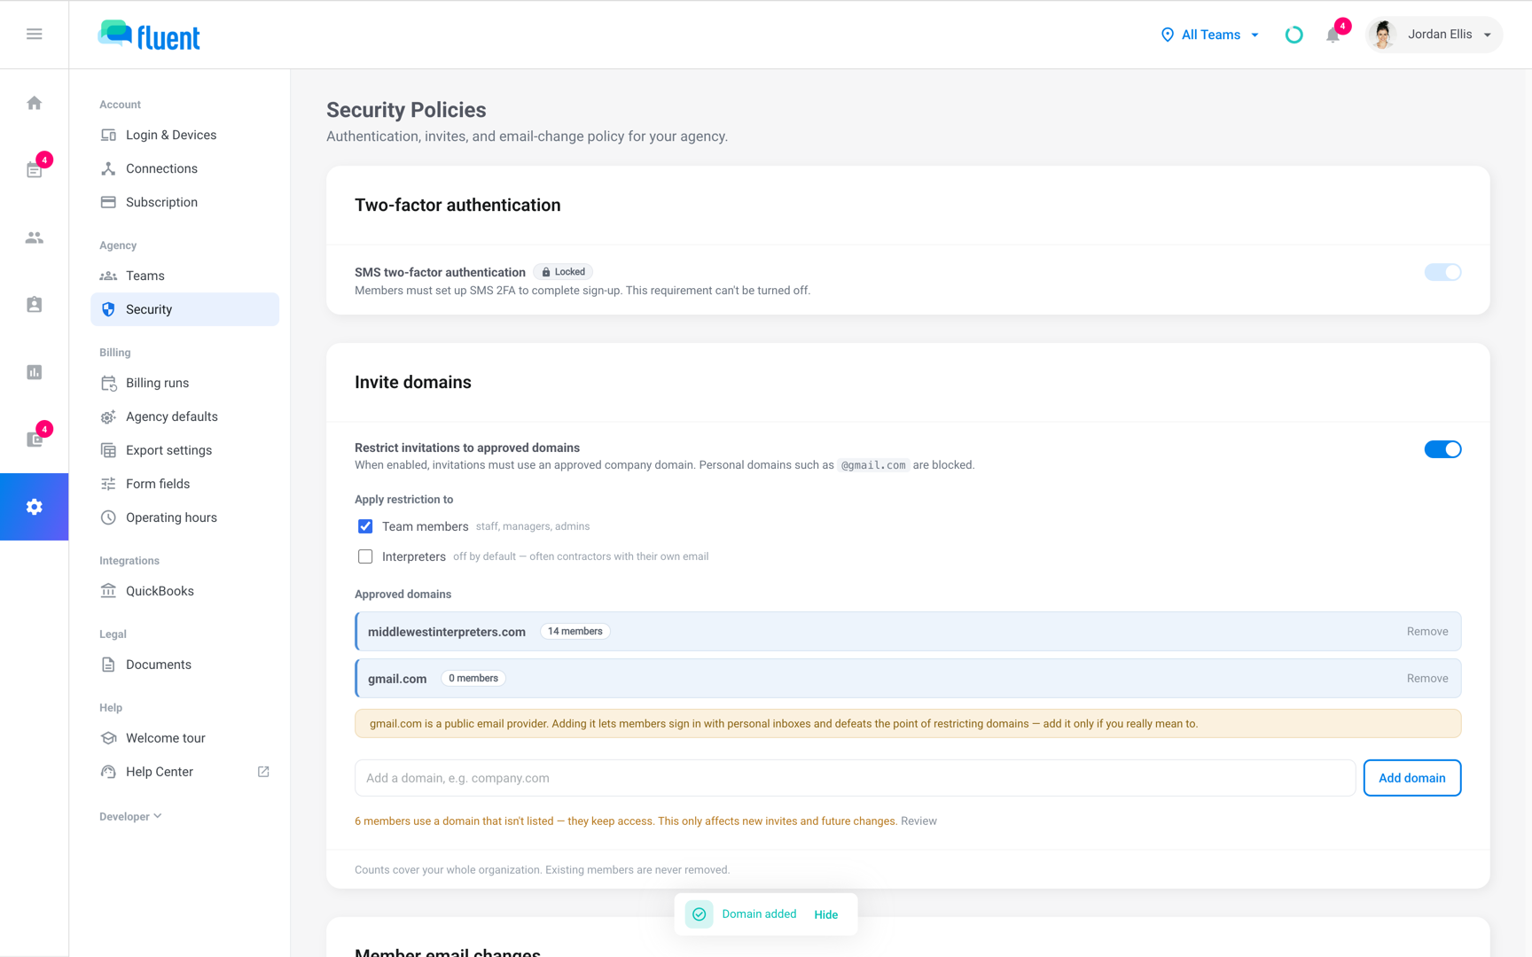Go to the home icon in rail
Image resolution: width=1532 pixels, height=957 pixels.
34,103
